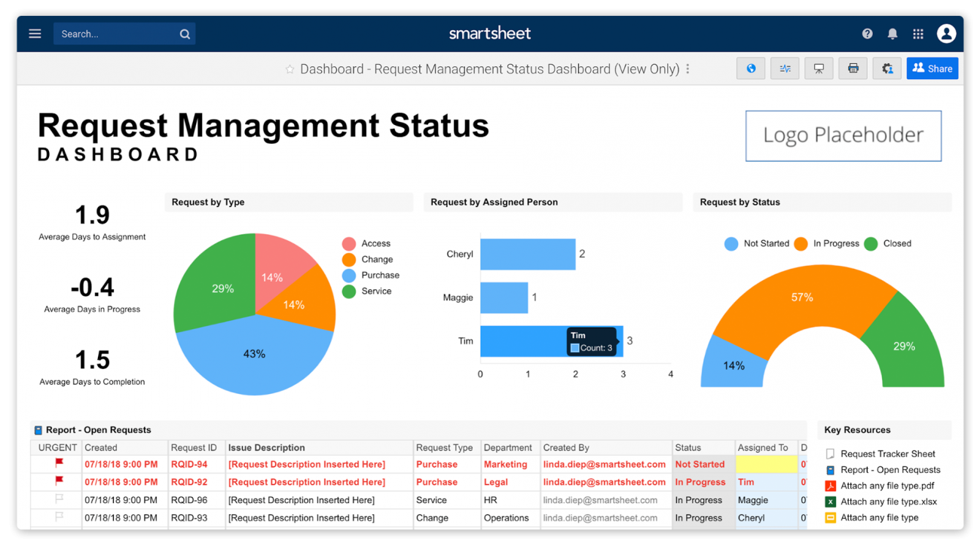This screenshot has height=549, width=980.
Task: Open dashboard sharing settings gear icon
Action: click(887, 68)
